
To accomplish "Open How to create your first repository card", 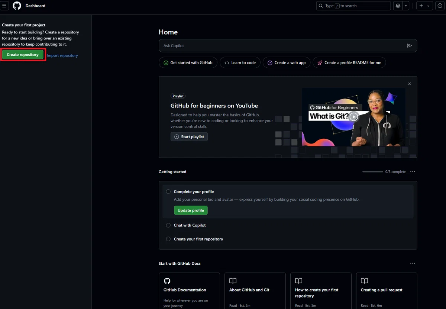I will pos(321,291).
